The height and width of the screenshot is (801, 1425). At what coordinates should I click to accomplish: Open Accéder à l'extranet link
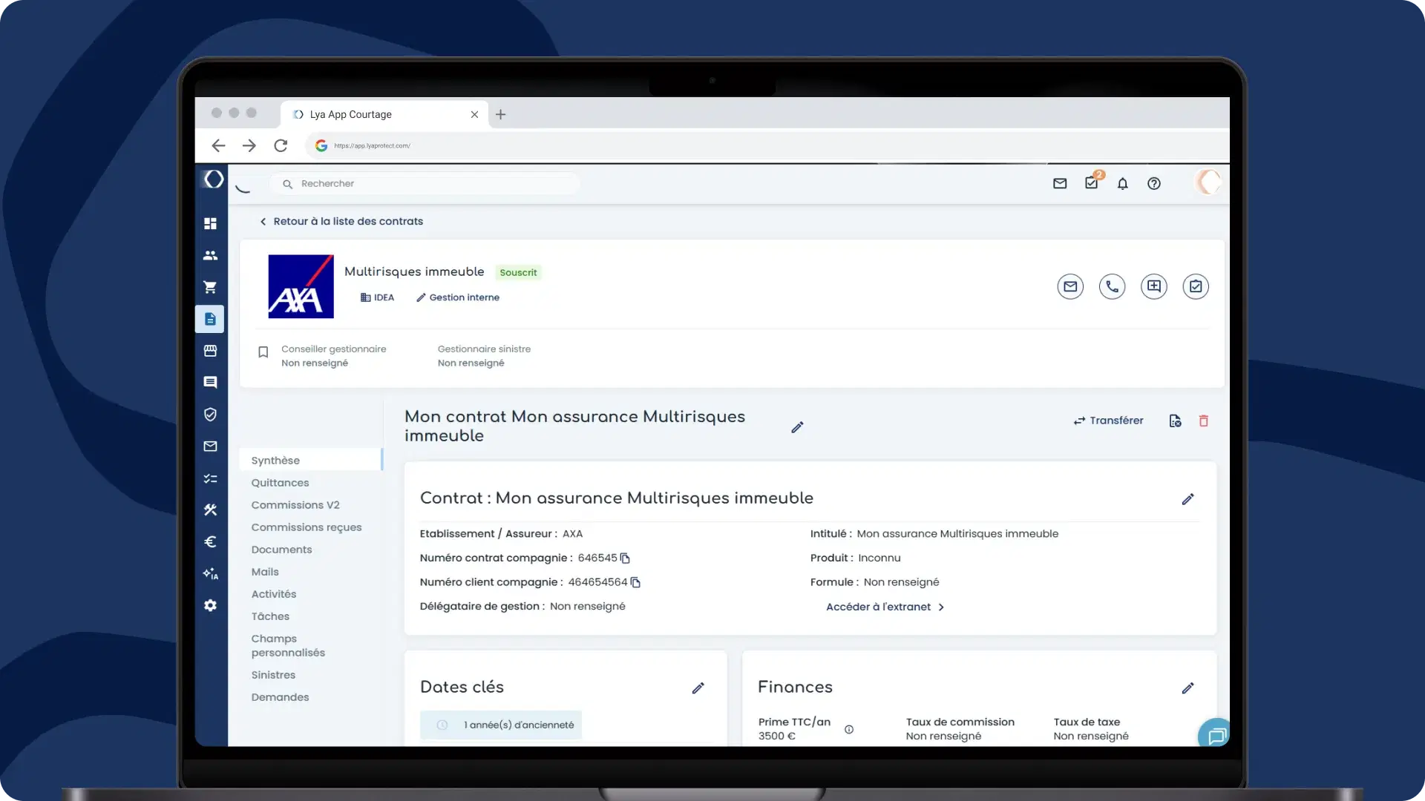pos(885,607)
